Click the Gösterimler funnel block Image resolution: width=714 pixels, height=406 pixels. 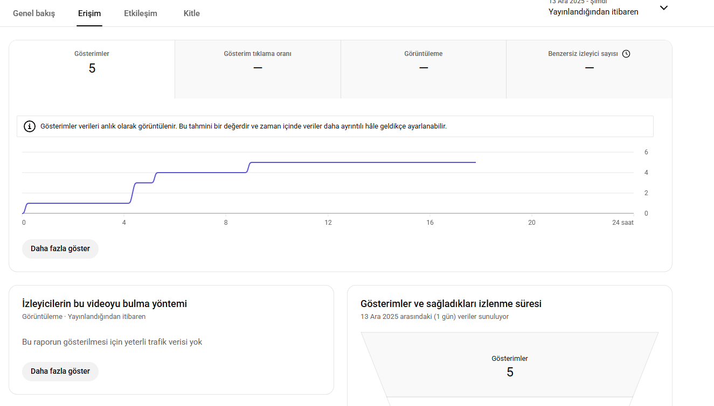tap(510, 366)
